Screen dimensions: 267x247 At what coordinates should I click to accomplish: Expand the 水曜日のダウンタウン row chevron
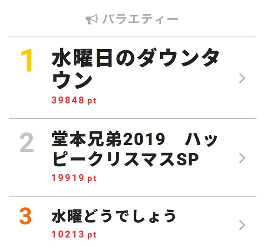point(242,78)
